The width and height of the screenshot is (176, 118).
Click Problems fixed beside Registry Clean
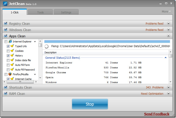click(155, 23)
